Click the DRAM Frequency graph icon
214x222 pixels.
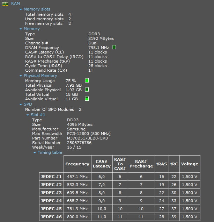coord(114,47)
